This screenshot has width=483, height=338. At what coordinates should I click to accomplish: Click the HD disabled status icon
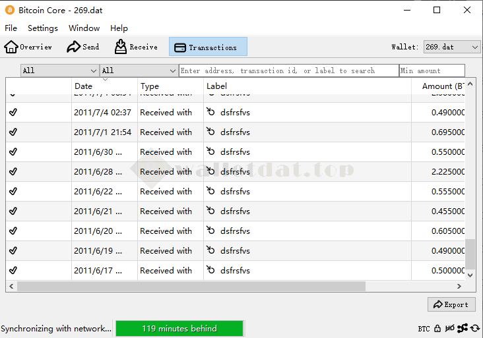click(450, 328)
